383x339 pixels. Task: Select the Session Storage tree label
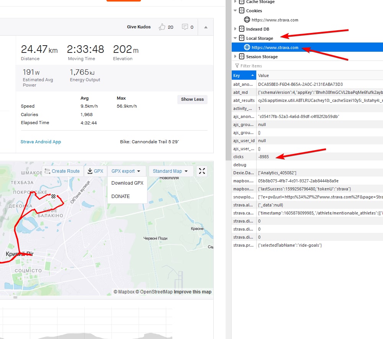click(262, 57)
